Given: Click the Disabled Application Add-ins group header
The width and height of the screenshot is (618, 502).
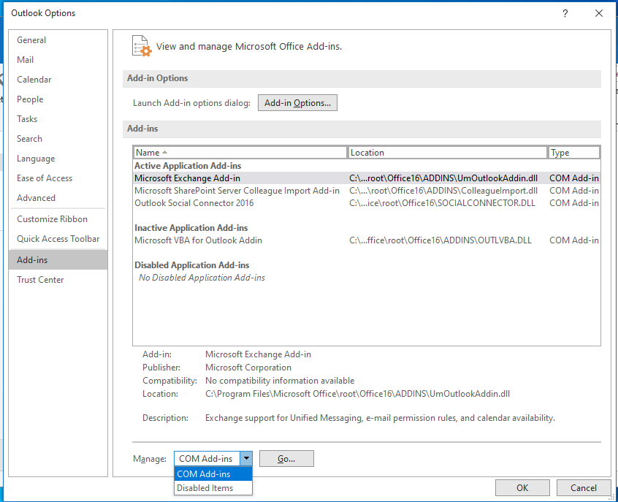Looking at the screenshot, I should [192, 265].
